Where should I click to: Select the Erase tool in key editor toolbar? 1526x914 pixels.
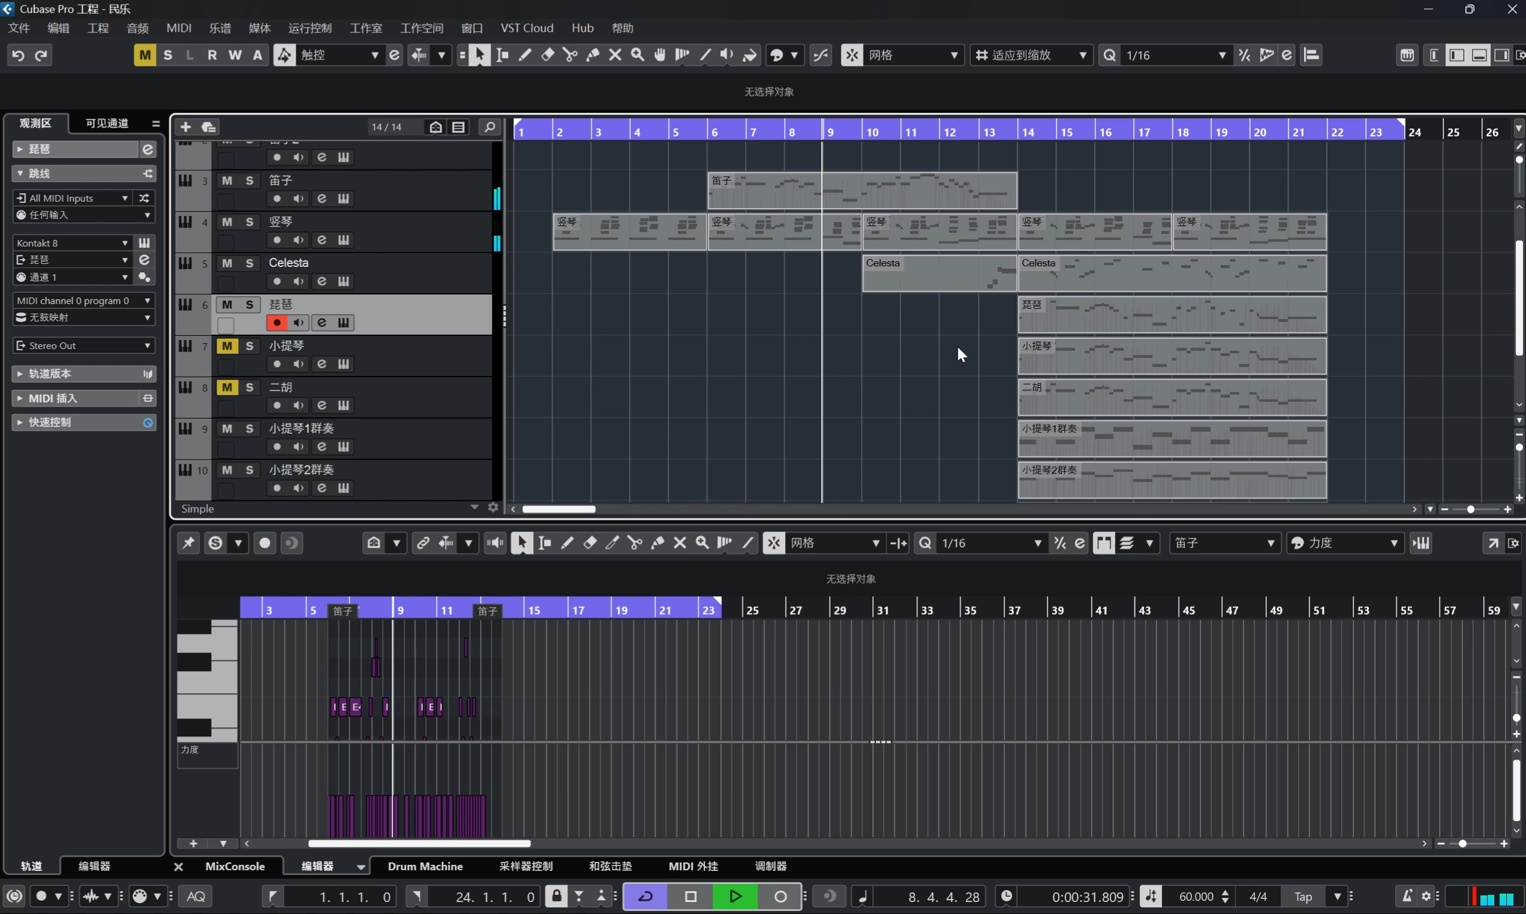pyautogui.click(x=589, y=543)
